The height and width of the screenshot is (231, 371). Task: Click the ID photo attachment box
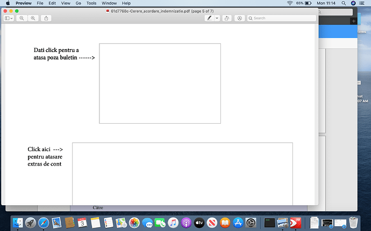pyautogui.click(x=160, y=84)
